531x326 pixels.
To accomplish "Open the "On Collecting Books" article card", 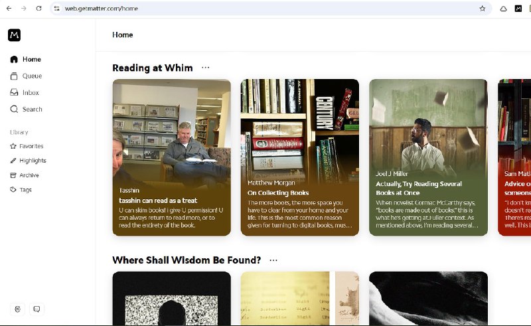I will point(299,157).
